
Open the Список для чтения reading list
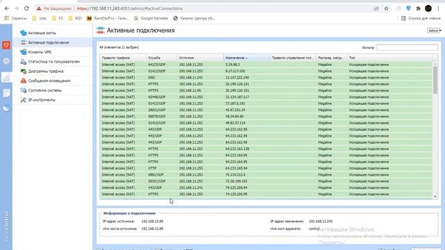pos(421,18)
